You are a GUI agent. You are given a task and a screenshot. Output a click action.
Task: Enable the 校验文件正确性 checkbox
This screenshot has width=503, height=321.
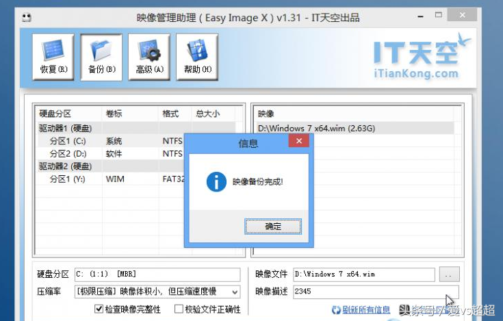[x=179, y=309]
